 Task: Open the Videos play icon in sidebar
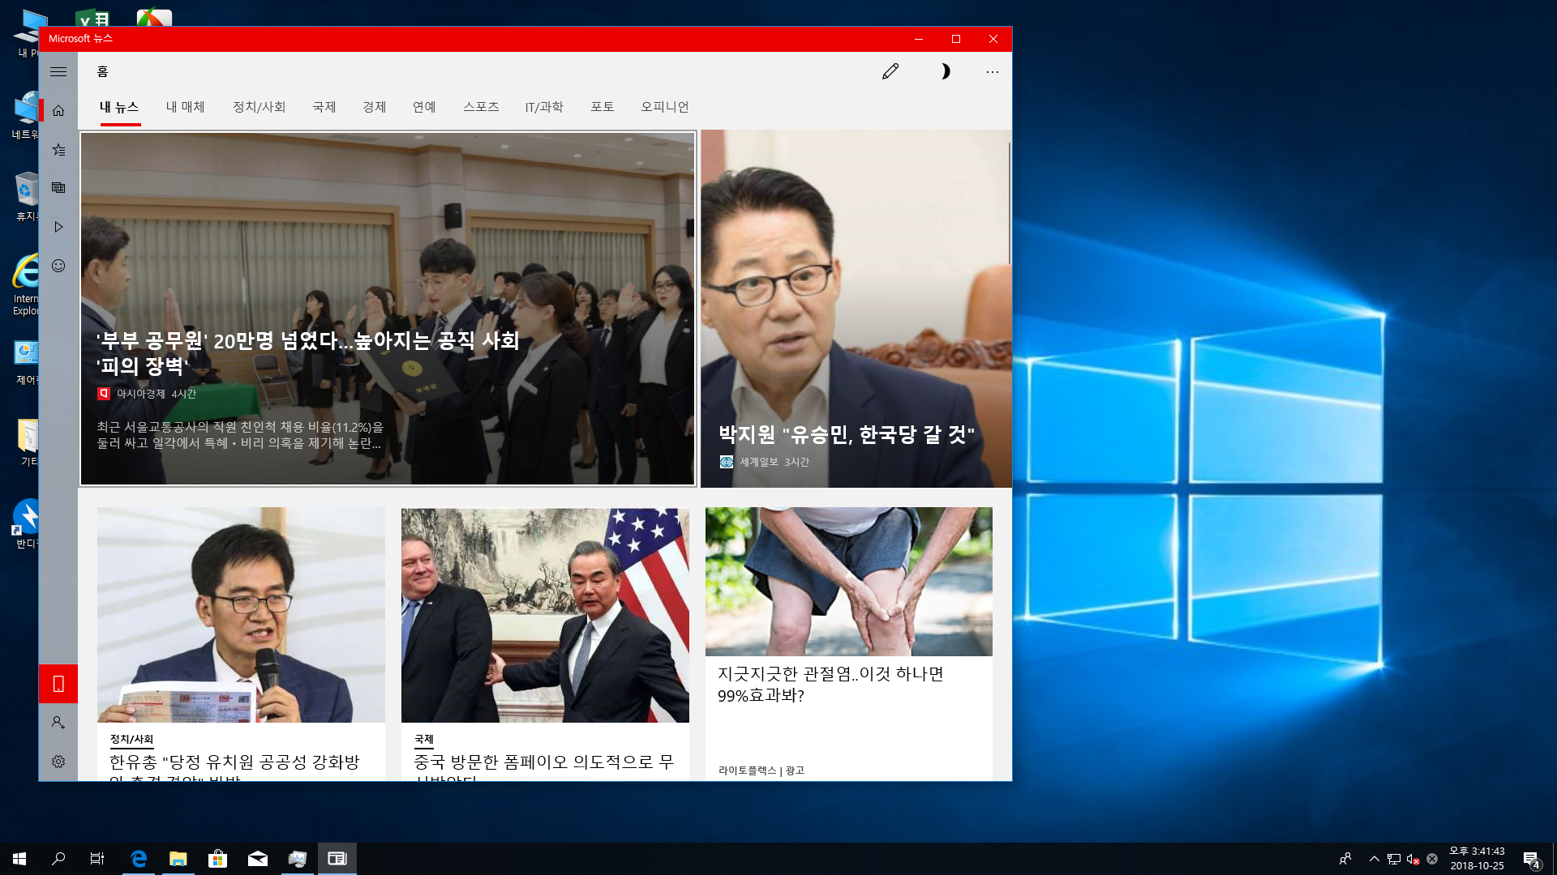pyautogui.click(x=58, y=227)
